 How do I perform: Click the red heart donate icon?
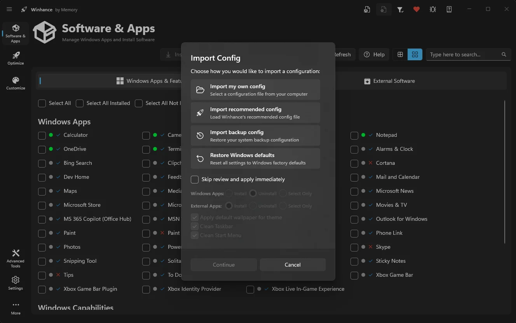tap(417, 9)
